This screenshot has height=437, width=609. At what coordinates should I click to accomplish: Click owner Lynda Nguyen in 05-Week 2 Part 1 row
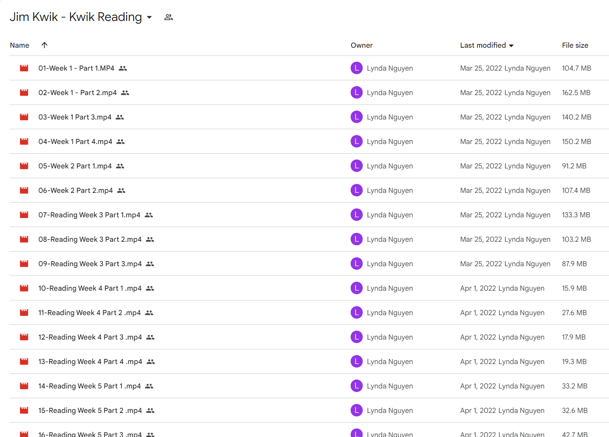pos(390,166)
